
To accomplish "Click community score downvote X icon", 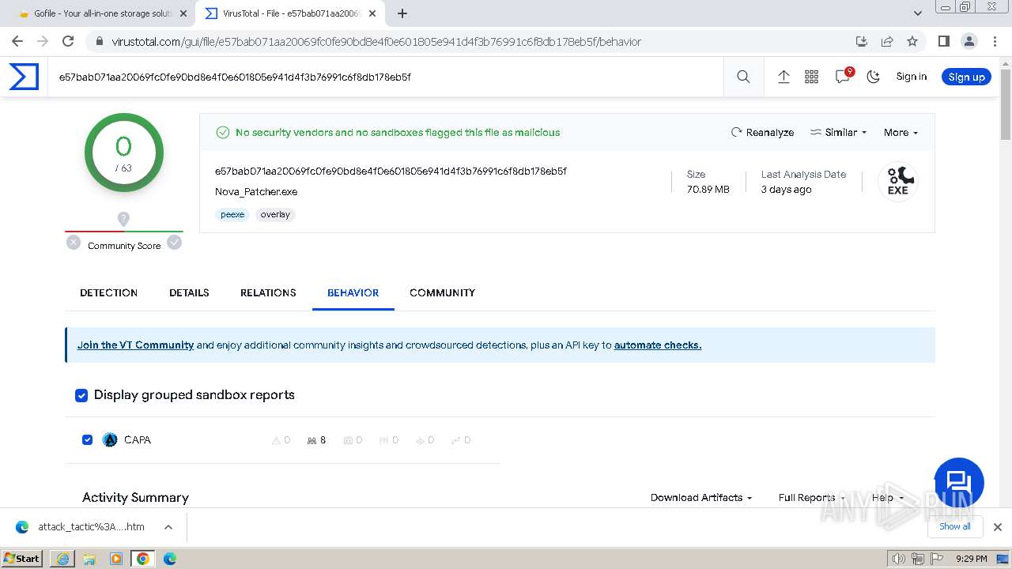I will tap(74, 243).
